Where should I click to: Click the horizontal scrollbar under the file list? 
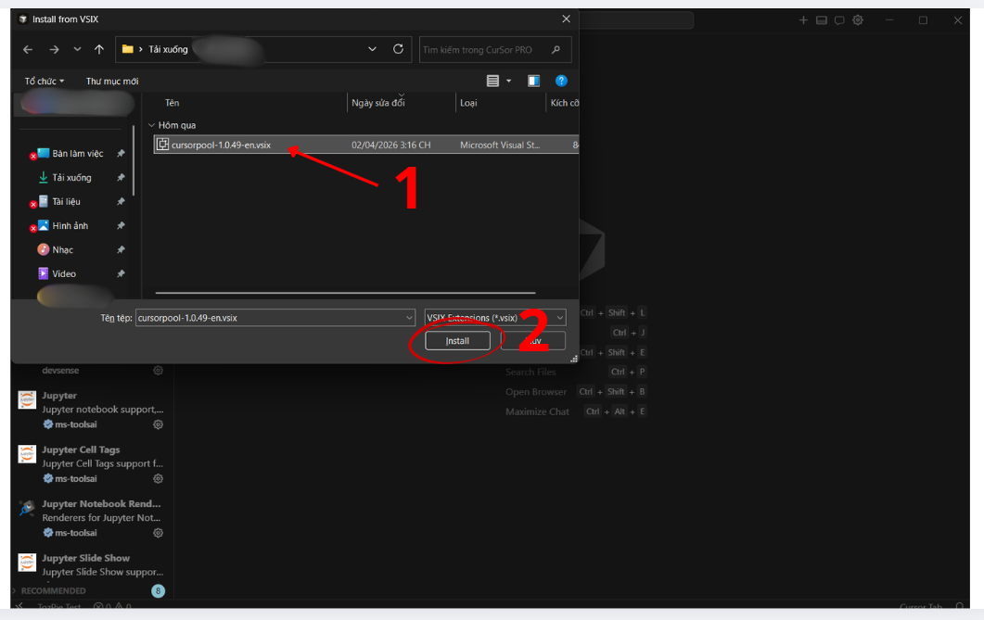(345, 293)
